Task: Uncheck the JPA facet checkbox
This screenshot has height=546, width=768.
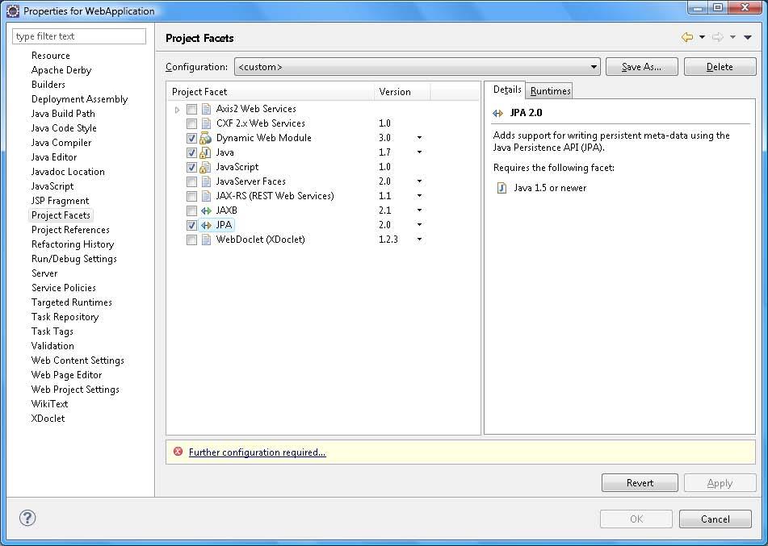Action: pyautogui.click(x=191, y=226)
